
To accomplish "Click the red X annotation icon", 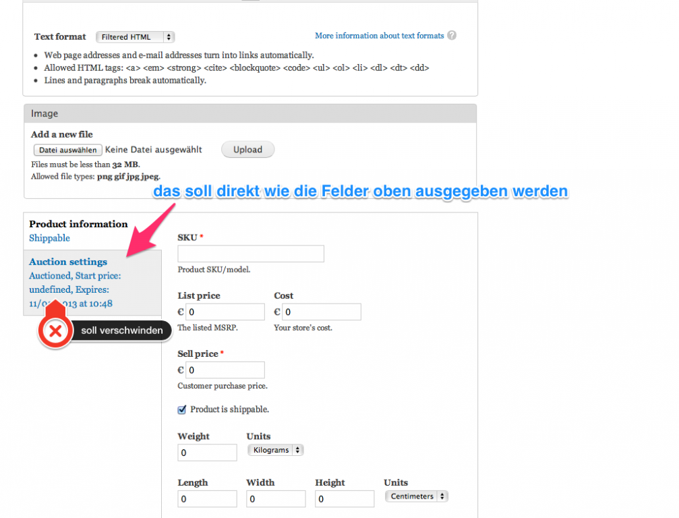I will tap(56, 330).
